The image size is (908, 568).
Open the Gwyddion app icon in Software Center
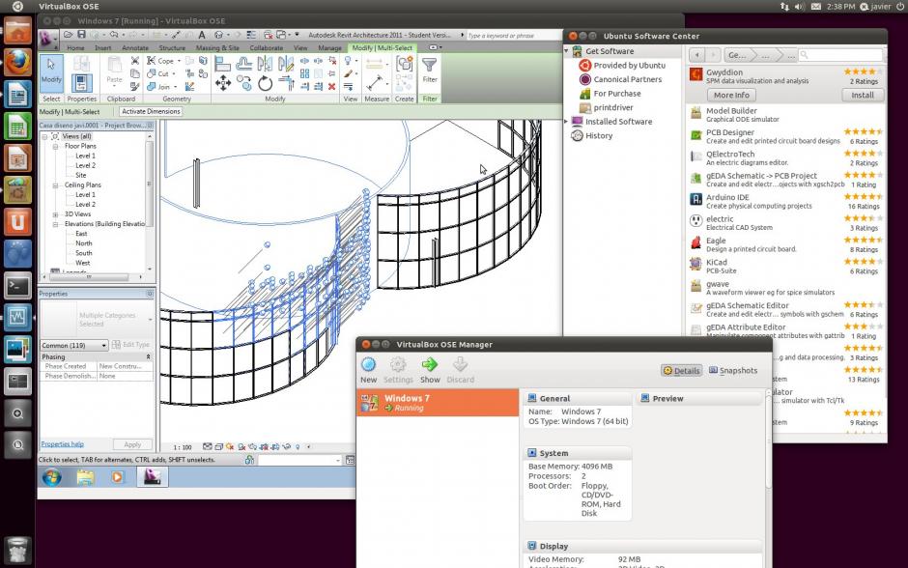click(x=696, y=75)
